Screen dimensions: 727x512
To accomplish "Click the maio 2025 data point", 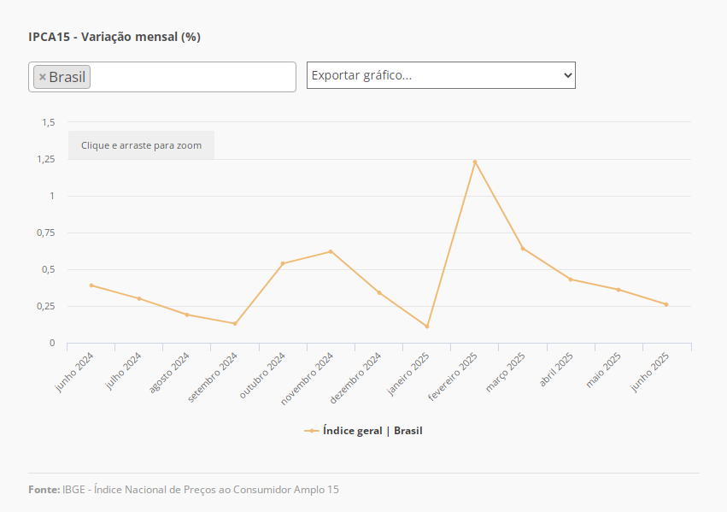I will point(619,290).
